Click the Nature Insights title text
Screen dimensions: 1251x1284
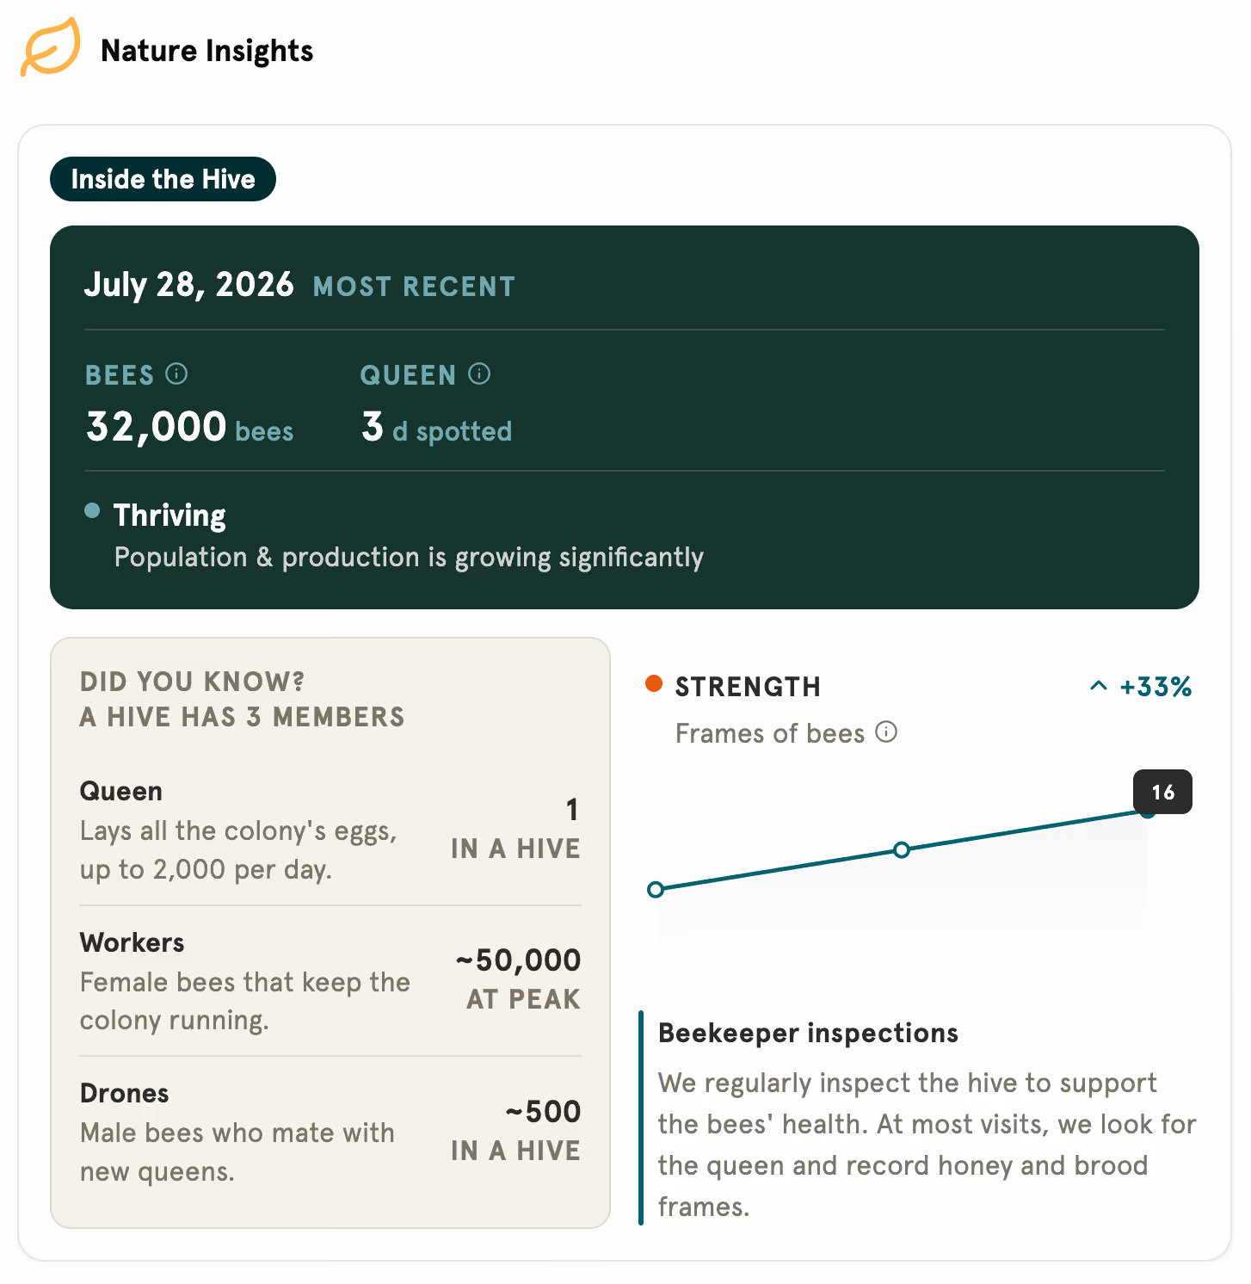click(206, 51)
